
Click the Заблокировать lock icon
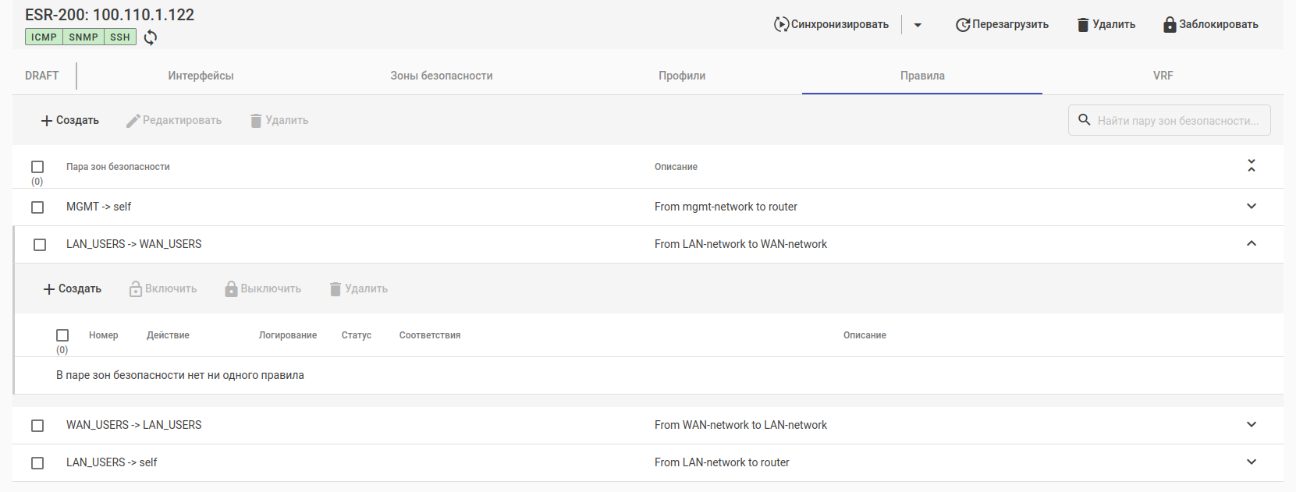pos(1169,25)
